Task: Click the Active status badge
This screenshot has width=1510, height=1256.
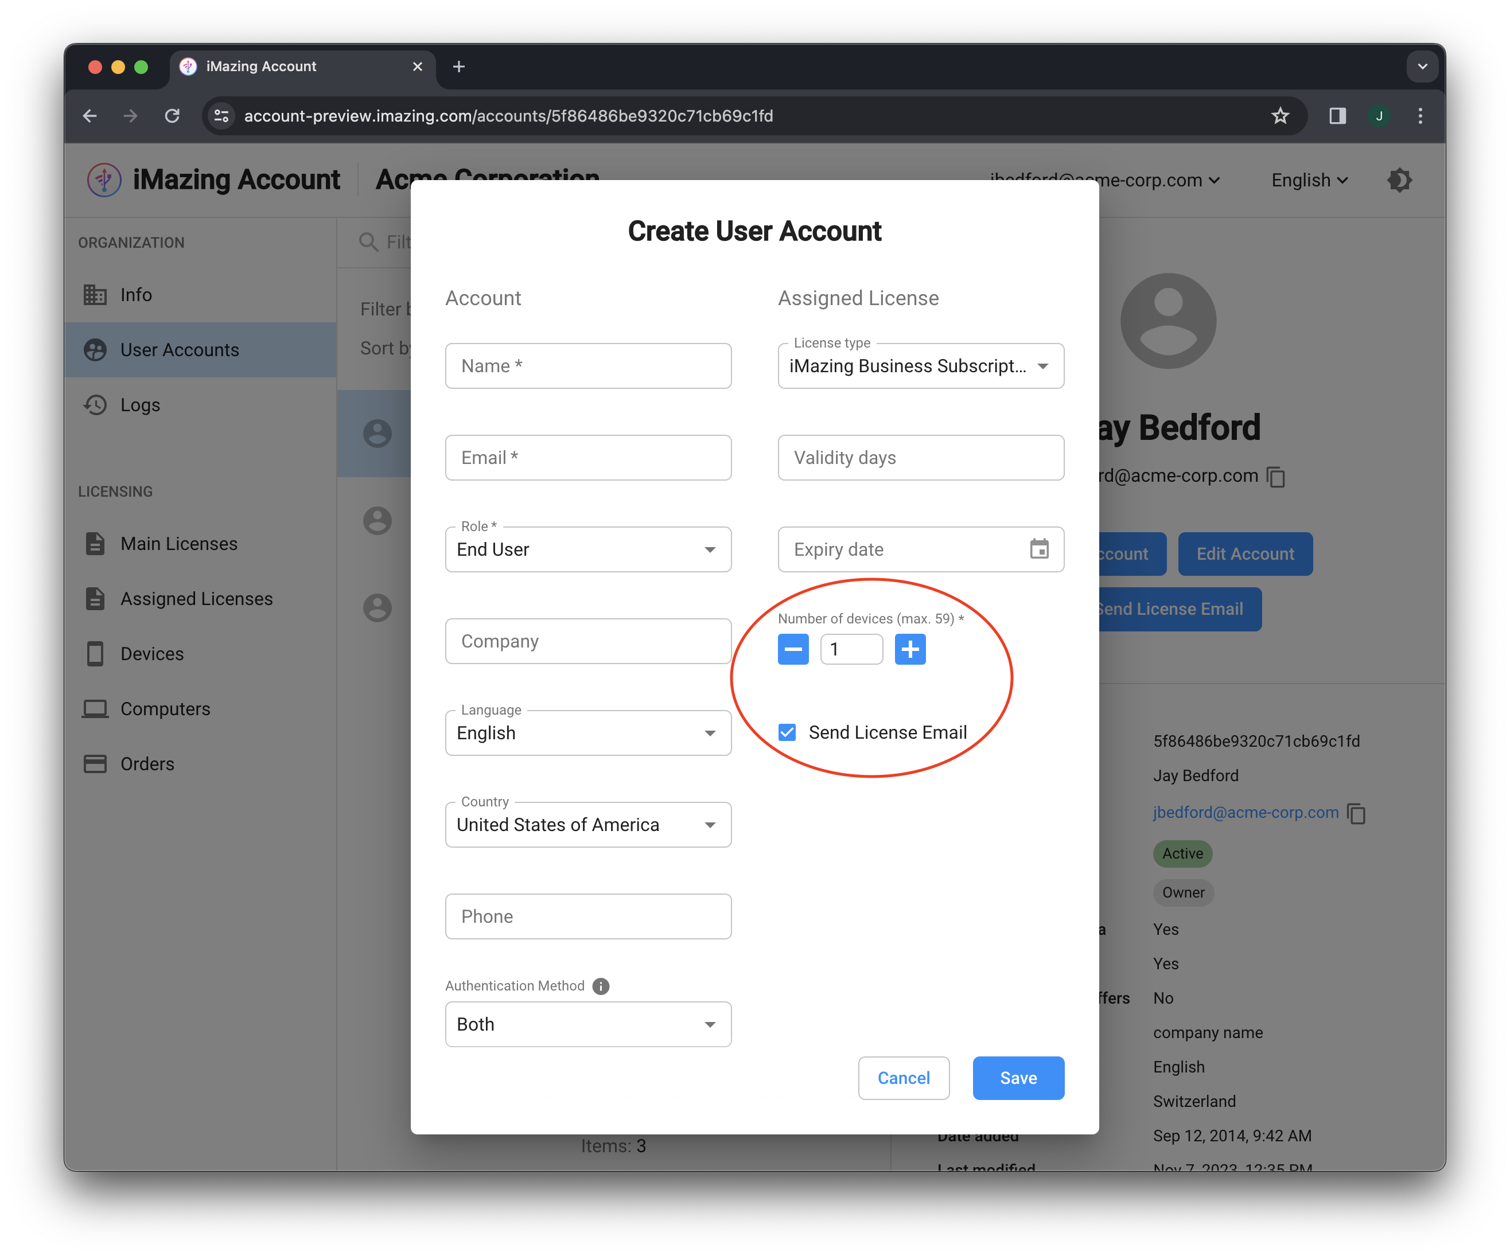Action: (1183, 853)
